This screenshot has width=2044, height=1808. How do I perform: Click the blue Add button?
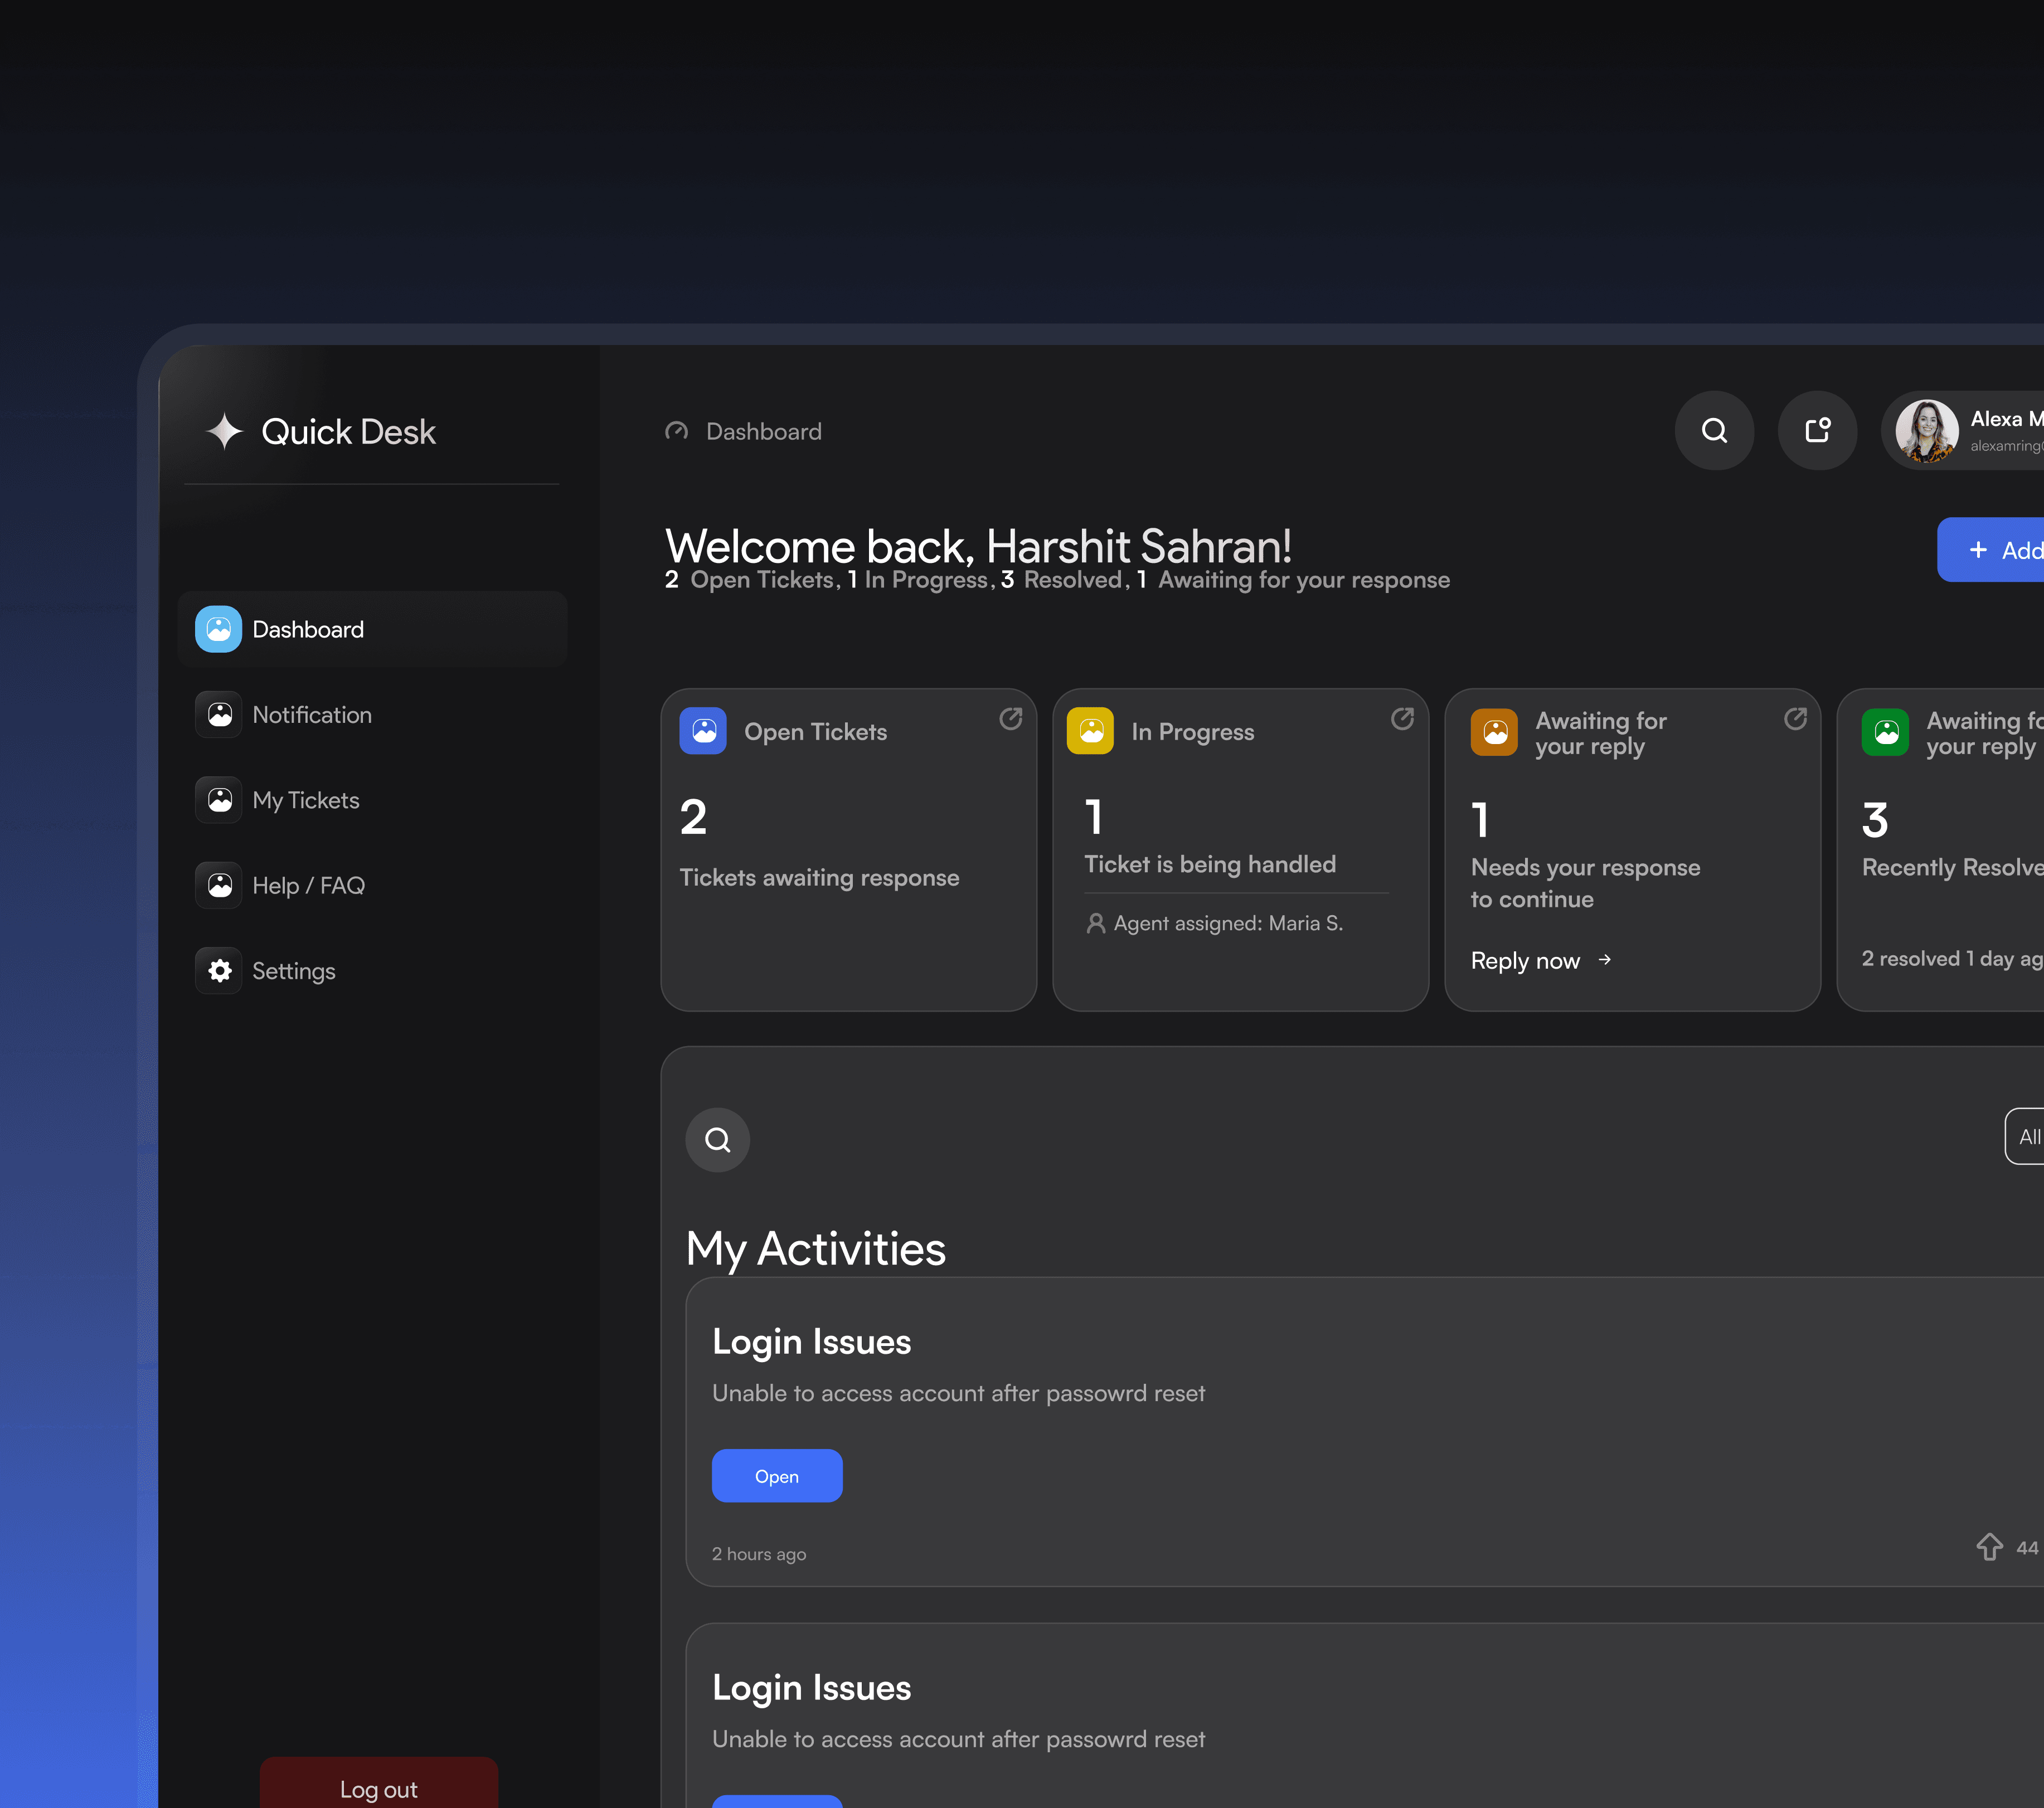click(1995, 550)
